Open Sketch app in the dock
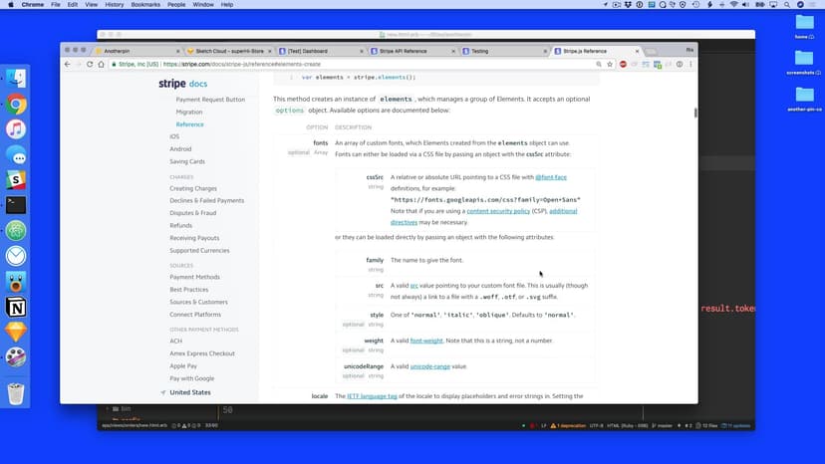Viewport: 825px width, 464px height. [x=16, y=332]
